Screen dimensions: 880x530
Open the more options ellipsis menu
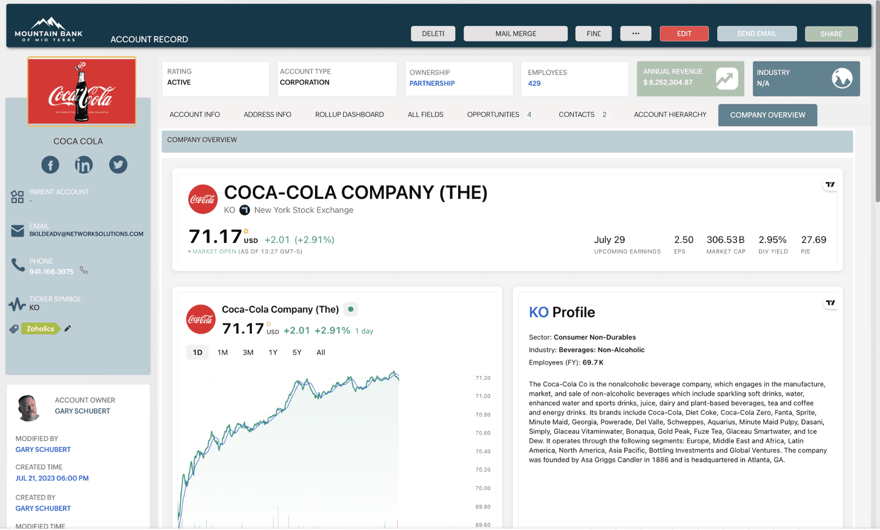coord(636,34)
